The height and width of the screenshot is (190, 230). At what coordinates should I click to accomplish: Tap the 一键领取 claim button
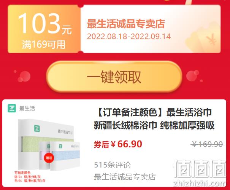pyautogui.click(x=114, y=77)
